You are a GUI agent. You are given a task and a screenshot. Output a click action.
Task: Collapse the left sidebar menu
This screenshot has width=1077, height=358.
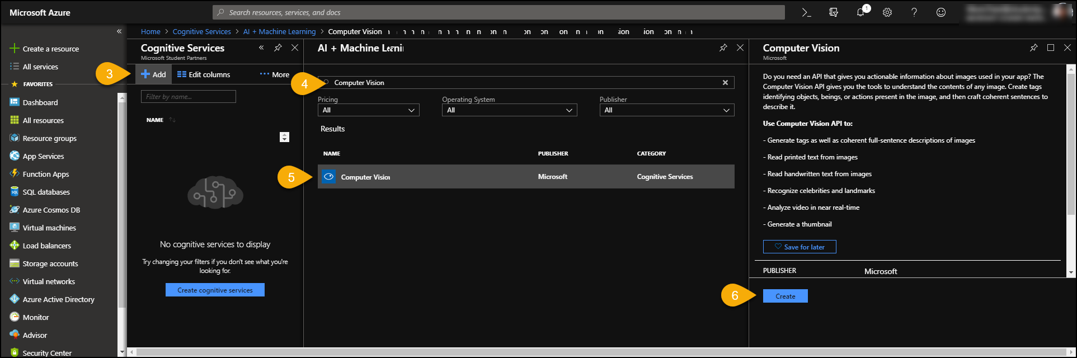point(119,31)
